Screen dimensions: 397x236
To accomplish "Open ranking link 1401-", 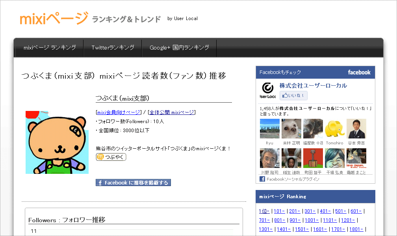I will [284, 229].
